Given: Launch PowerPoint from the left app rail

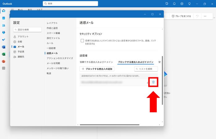Looking at the screenshot, I should click(x=4, y=61).
